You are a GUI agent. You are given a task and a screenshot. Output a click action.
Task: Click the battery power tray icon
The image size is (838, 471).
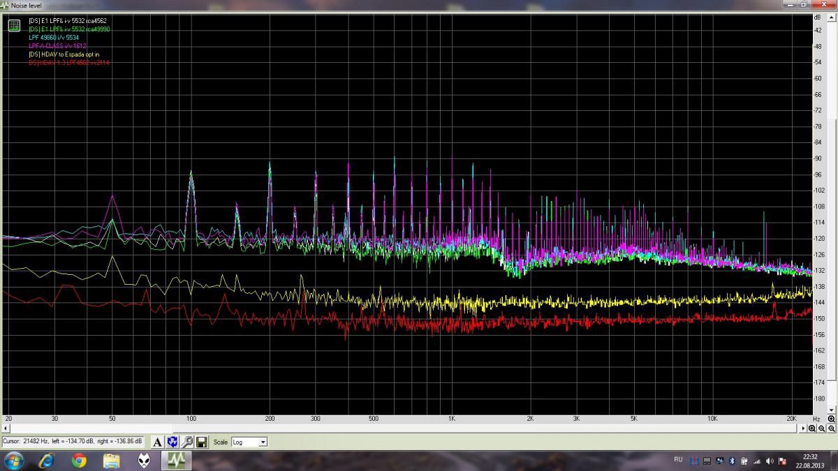(744, 461)
